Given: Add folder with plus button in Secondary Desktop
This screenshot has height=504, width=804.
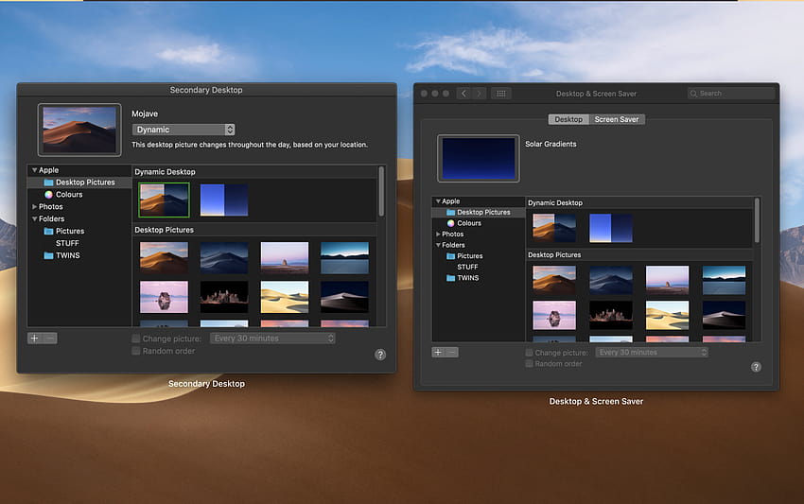Looking at the screenshot, I should coord(34,338).
